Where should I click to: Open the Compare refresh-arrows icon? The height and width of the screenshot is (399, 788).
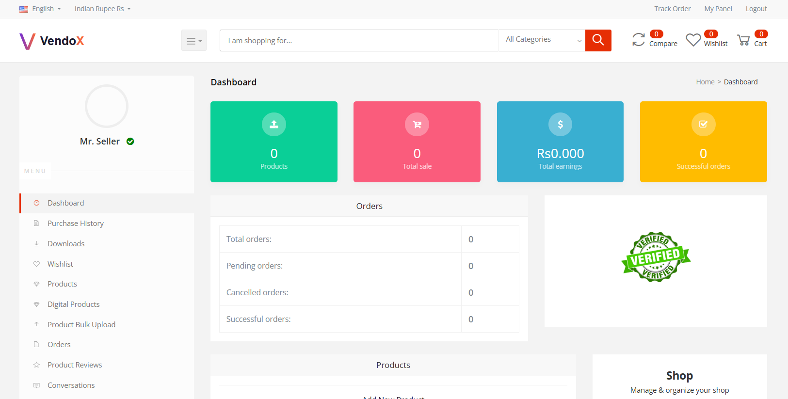639,40
